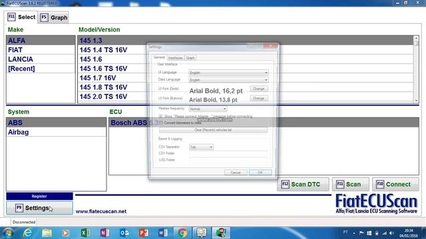Click the Scan button
Viewport: 426px width, 239px height.
tap(351, 185)
